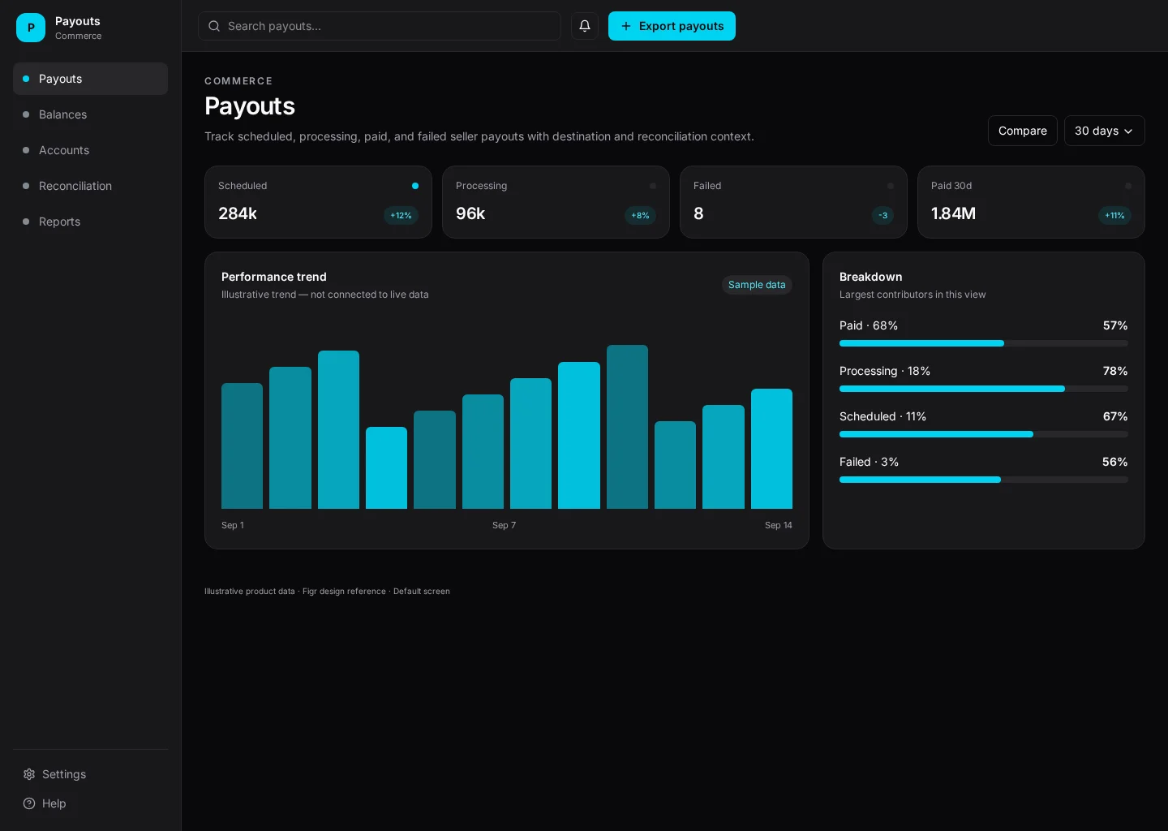Screen dimensions: 1168x831
Task: Click the Compare button
Action: click(1022, 131)
